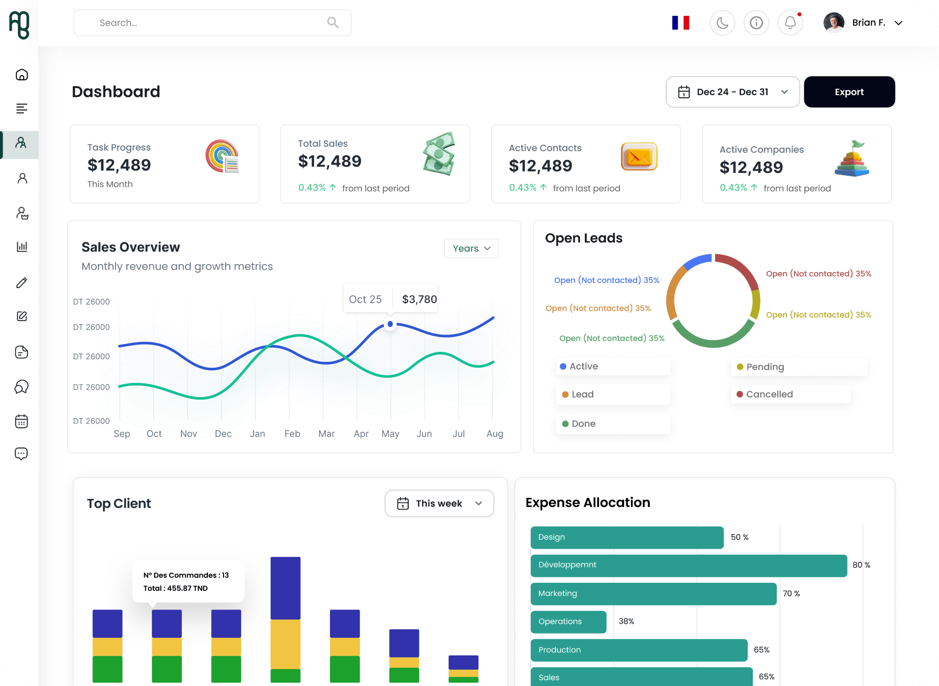Click Brian F. profile avatar

[834, 23]
